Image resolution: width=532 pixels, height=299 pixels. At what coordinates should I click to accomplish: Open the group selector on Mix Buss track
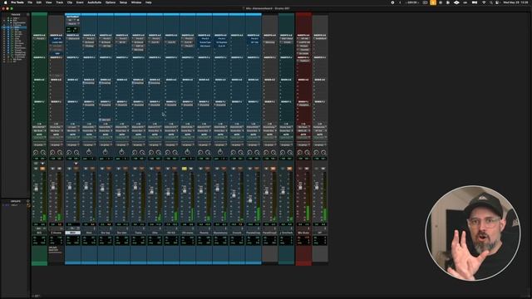[x=303, y=145]
